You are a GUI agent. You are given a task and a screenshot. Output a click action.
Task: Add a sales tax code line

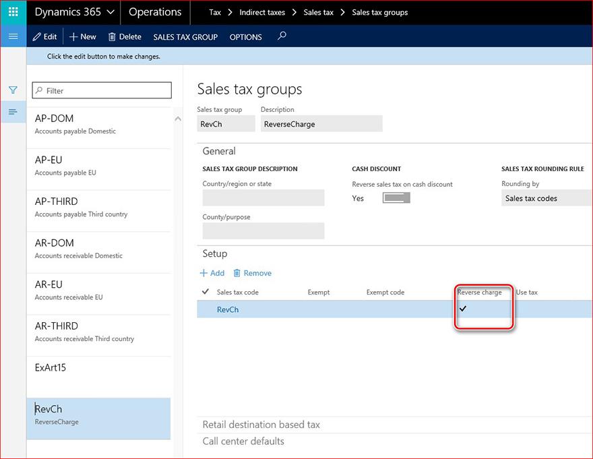tap(212, 273)
